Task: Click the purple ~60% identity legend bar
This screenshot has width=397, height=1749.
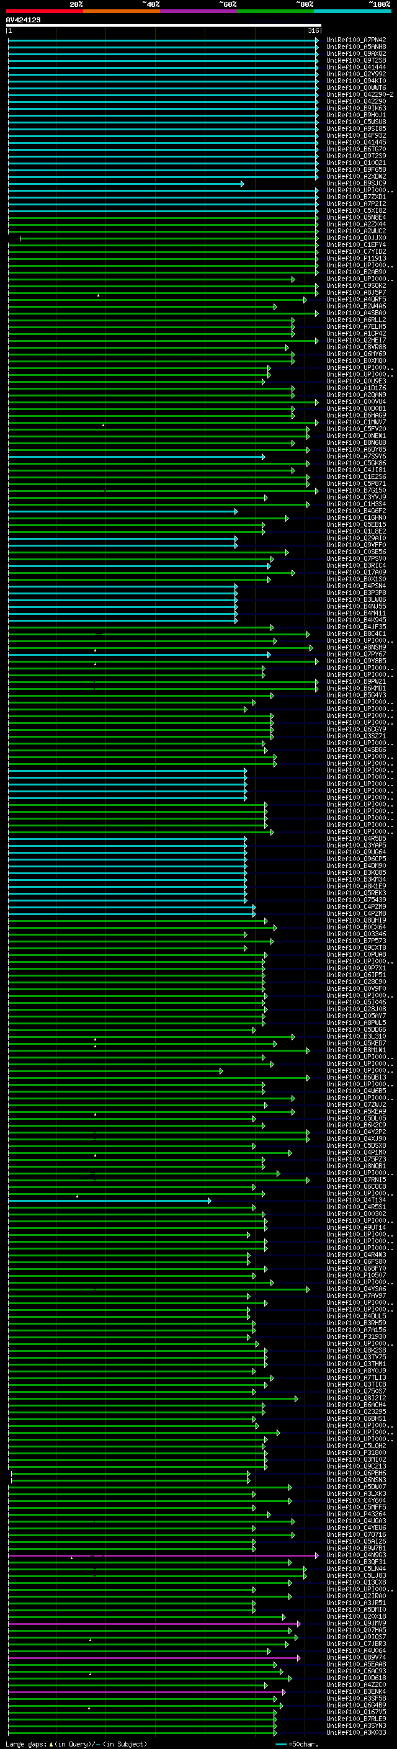Action: [198, 11]
